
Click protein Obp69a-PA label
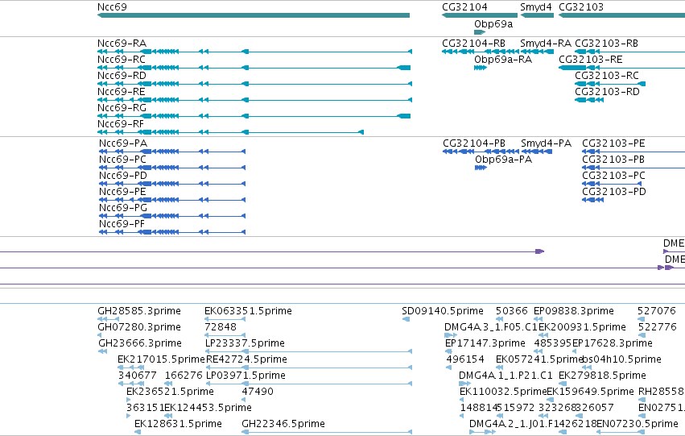pos(503,160)
